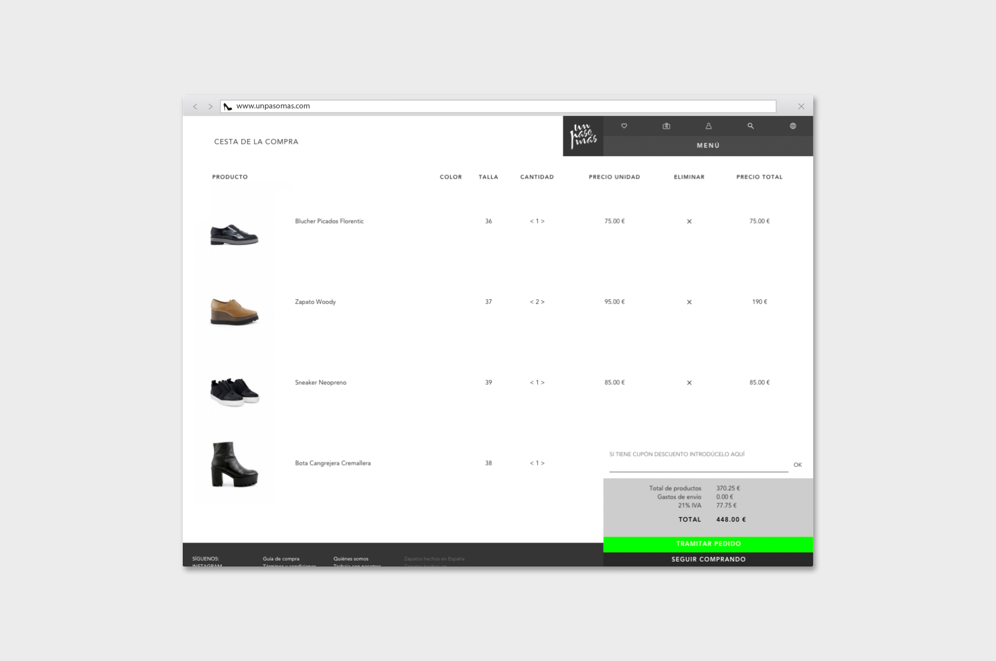Open the MENÚ bar
This screenshot has height=661, width=996.
click(708, 146)
